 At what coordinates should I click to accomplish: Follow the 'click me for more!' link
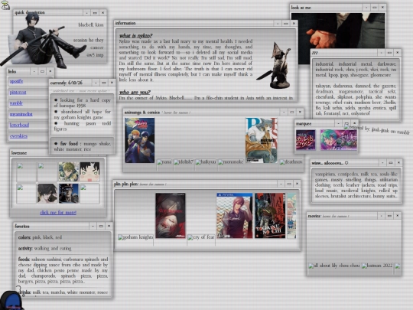coord(58,213)
